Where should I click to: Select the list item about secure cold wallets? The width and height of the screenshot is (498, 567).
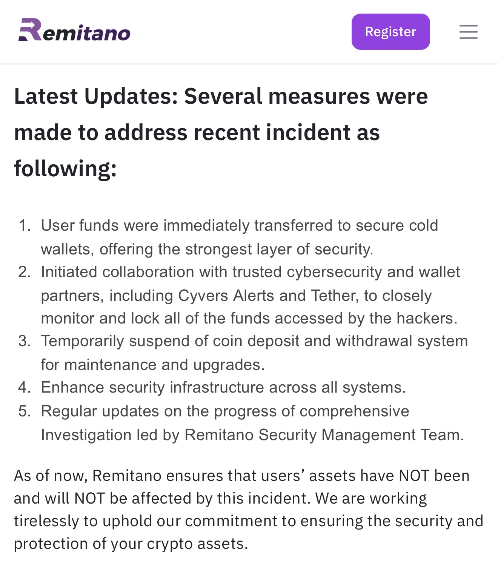[239, 237]
